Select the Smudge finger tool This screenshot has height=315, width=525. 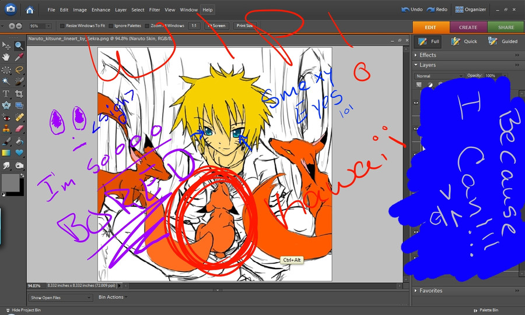tap(6, 165)
